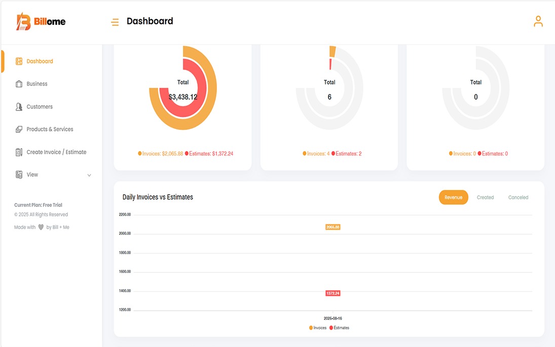
Task: Click the 2065.88 invoice data point
Action: click(332, 227)
